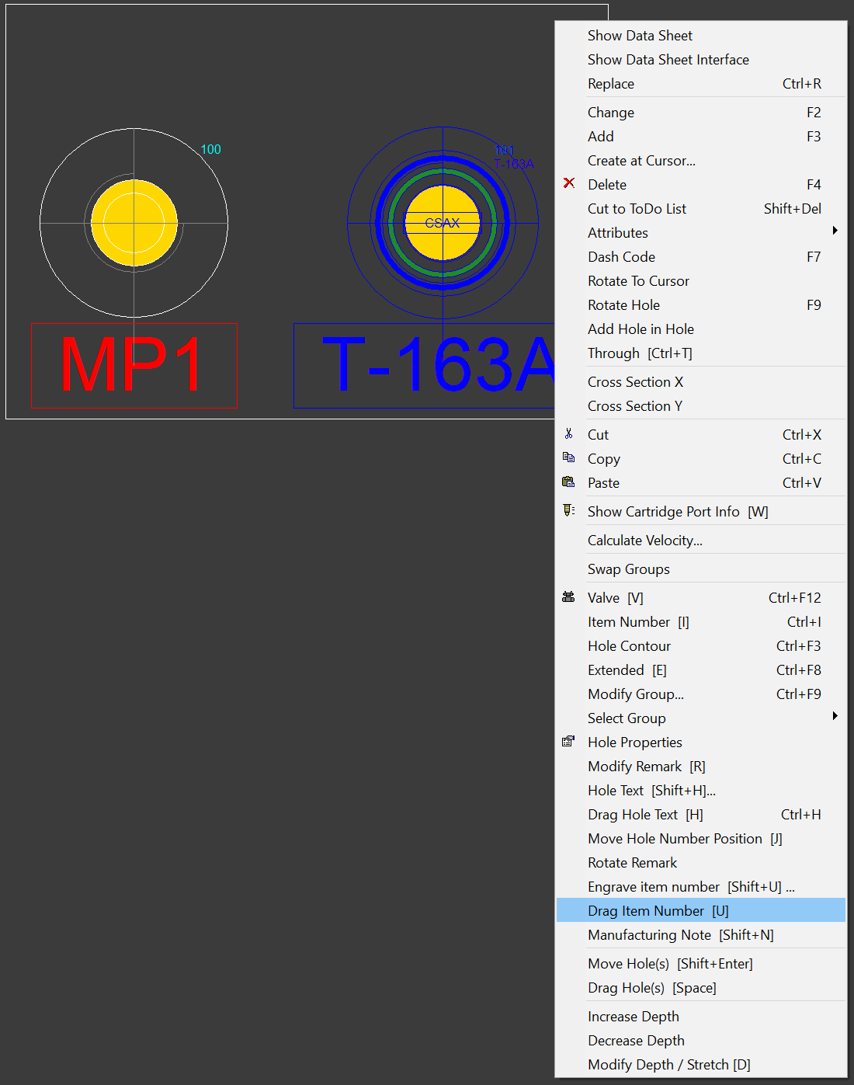
Task: Select Modify Depth / Stretch [D]
Action: click(701, 1065)
